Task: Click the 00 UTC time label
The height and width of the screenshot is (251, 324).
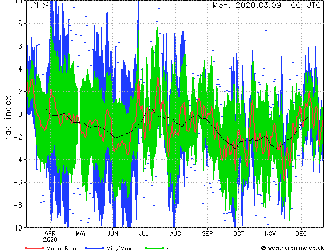Action: click(x=306, y=5)
